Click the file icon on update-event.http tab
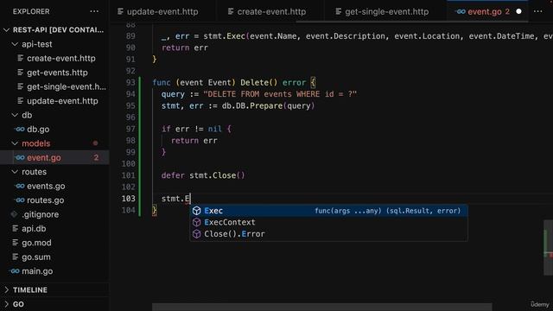The image size is (553, 311). (120, 11)
